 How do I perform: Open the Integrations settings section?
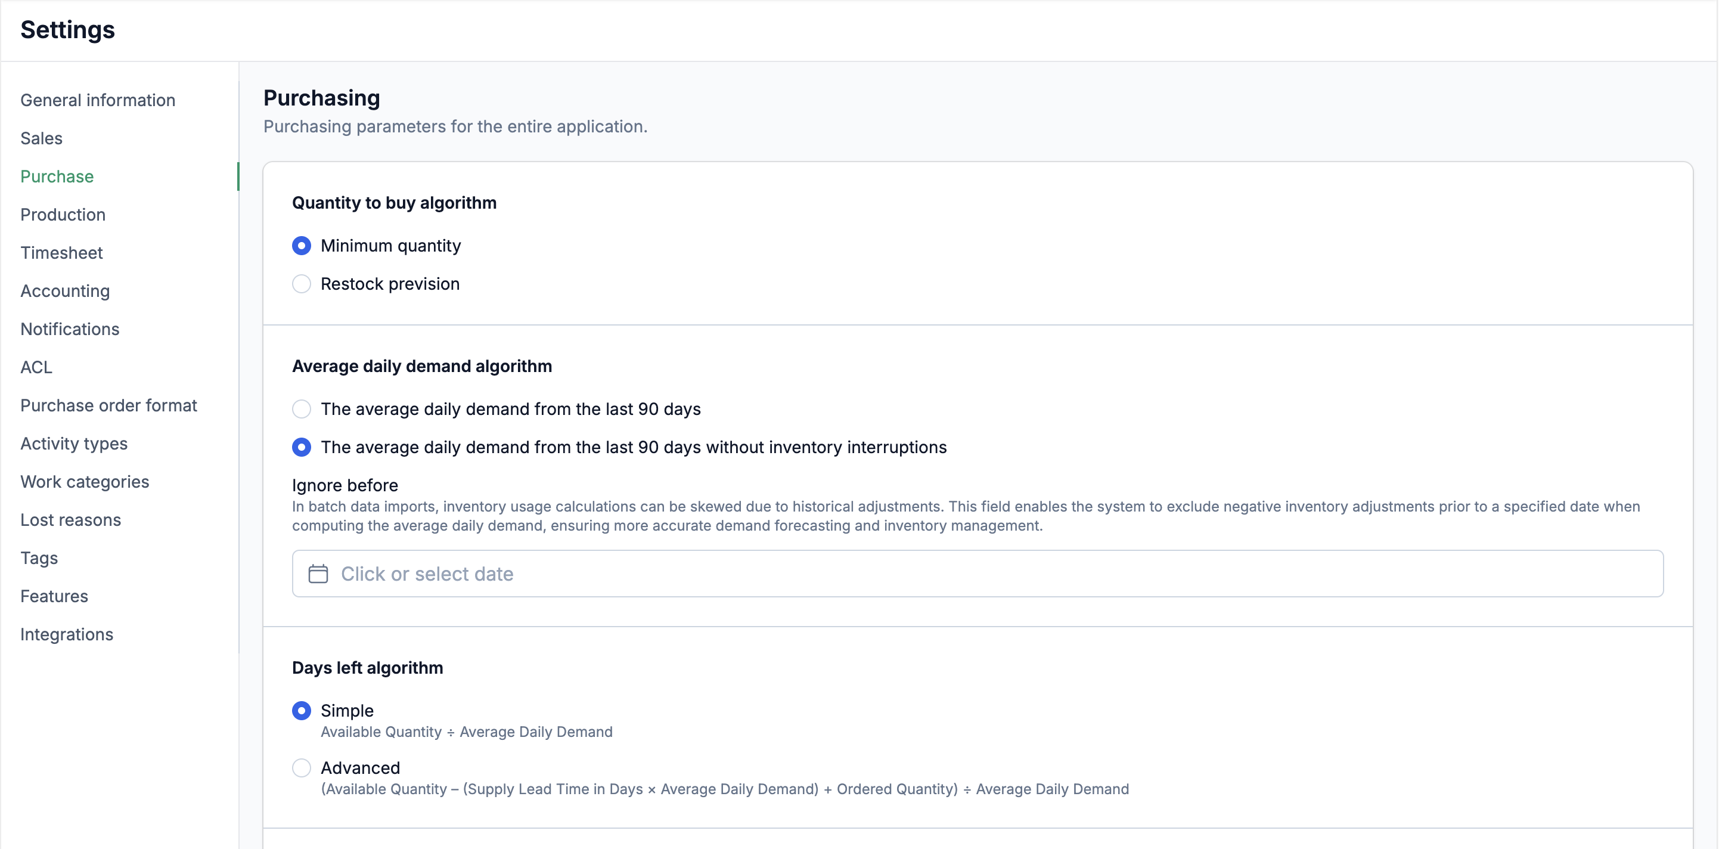click(67, 634)
